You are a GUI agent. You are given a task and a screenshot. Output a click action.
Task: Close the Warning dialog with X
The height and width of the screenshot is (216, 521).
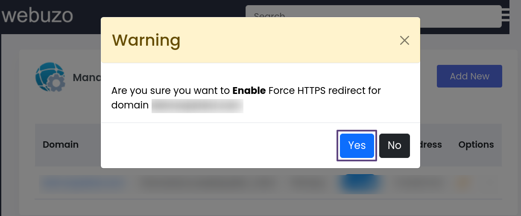(x=404, y=41)
